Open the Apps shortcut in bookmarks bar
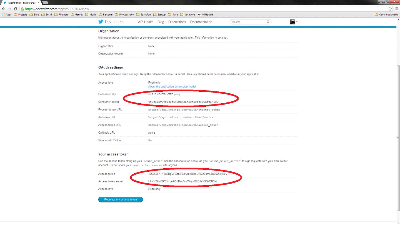This screenshot has width=400, height=225. (6, 14)
